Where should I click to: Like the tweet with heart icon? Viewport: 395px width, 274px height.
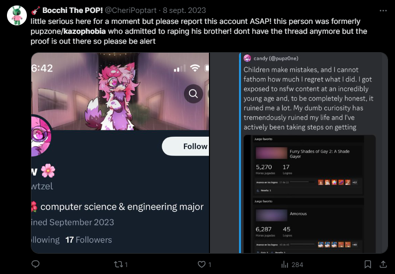pos(201,265)
